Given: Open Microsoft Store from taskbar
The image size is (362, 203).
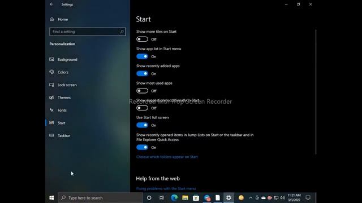Looking at the screenshot, I should 196,198.
